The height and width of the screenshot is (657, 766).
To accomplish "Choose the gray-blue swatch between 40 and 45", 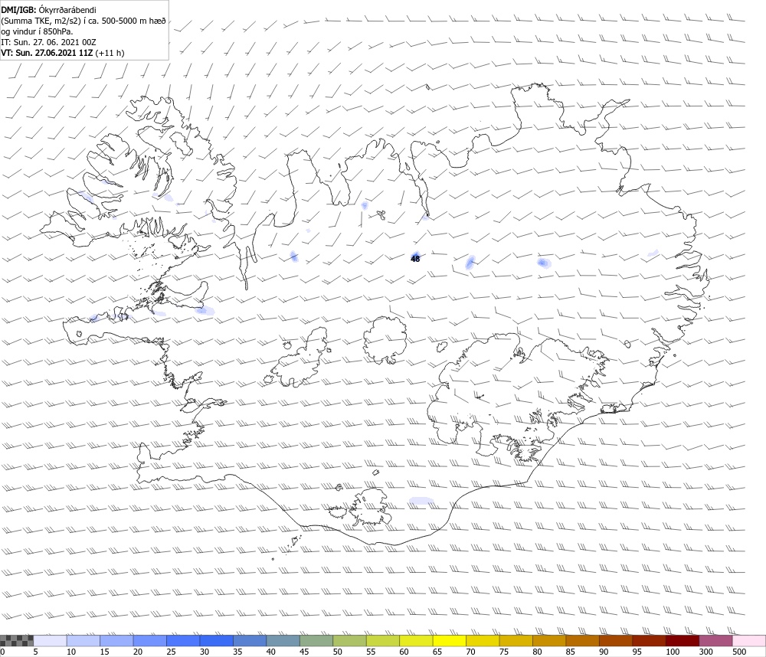I will tap(283, 640).
